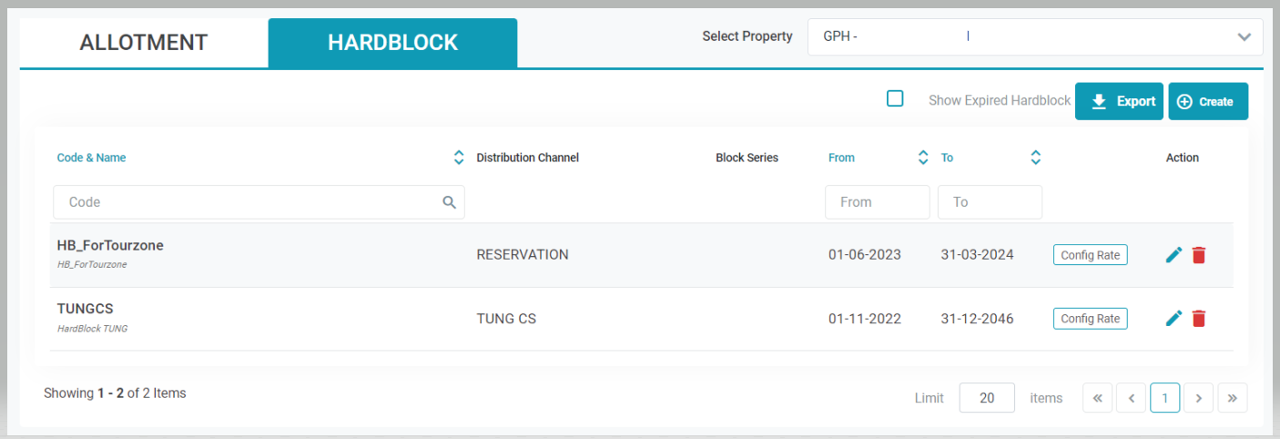This screenshot has width=1280, height=439.
Task: Go to the previous results page
Action: [x=1131, y=398]
